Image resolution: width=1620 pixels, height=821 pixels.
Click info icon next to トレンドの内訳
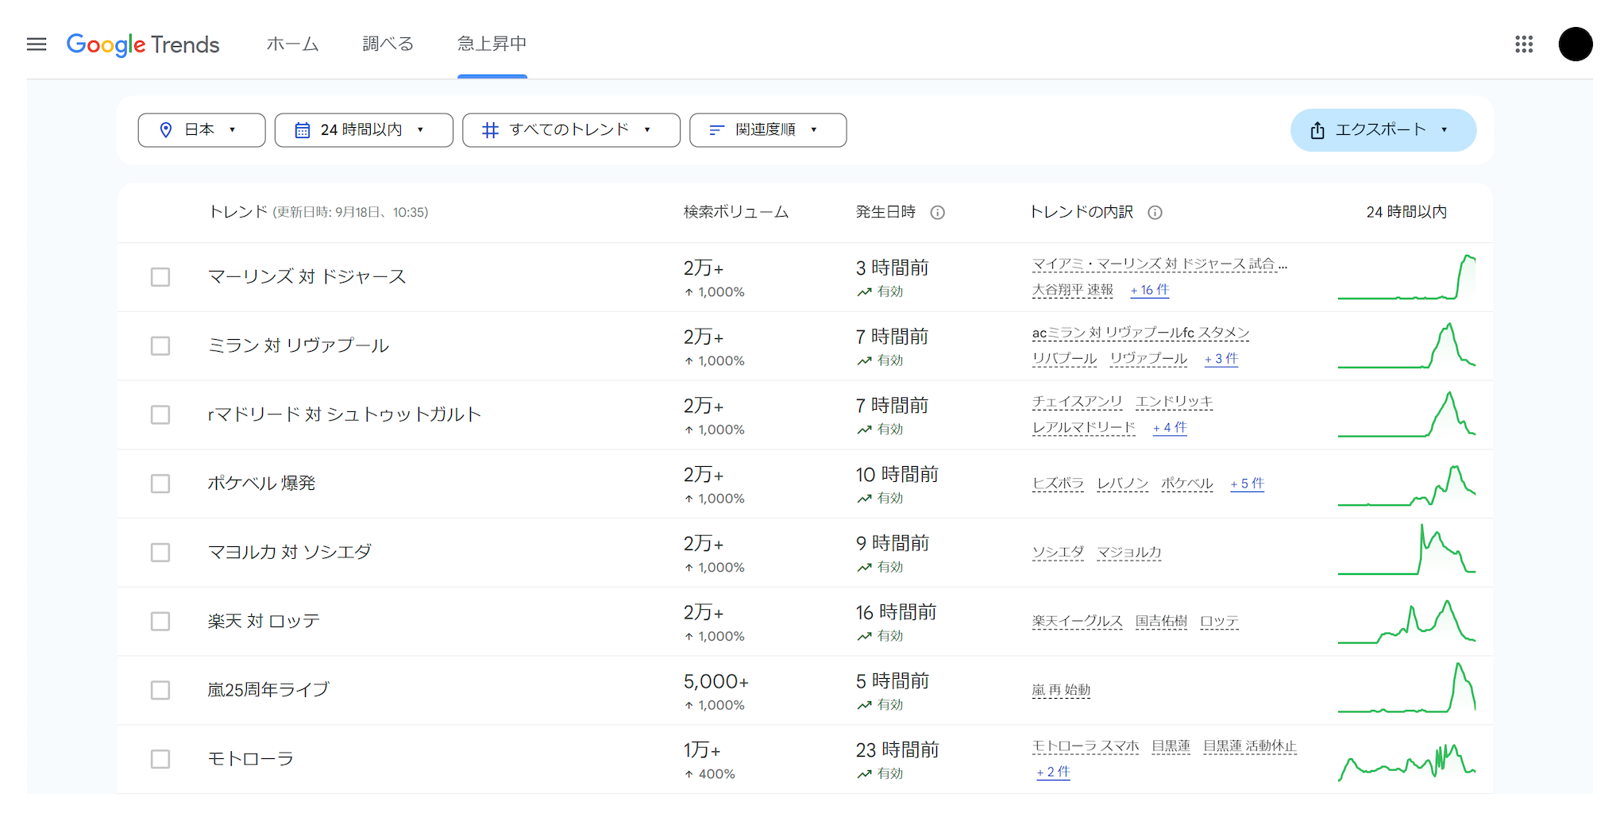1155,213
